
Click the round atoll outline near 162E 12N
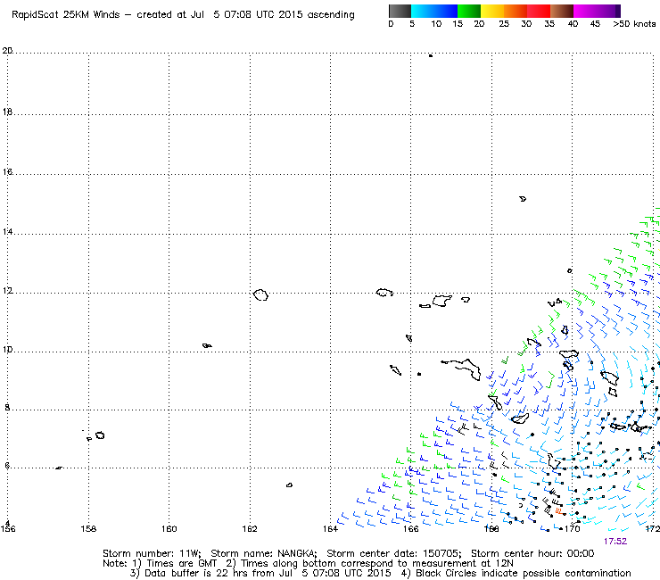260,294
